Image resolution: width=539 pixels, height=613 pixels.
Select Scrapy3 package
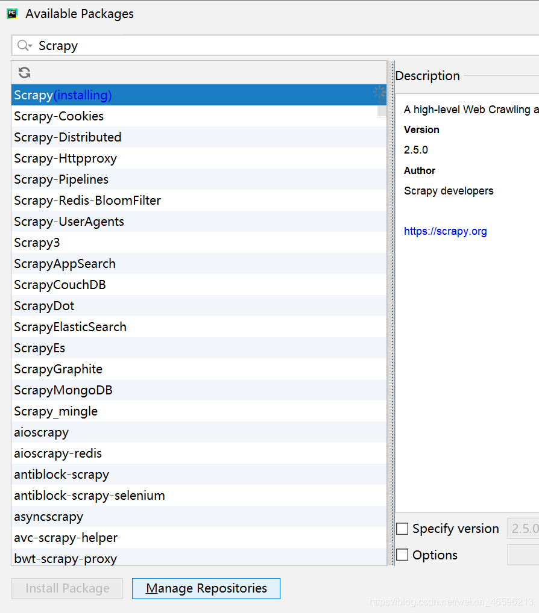tap(199, 243)
